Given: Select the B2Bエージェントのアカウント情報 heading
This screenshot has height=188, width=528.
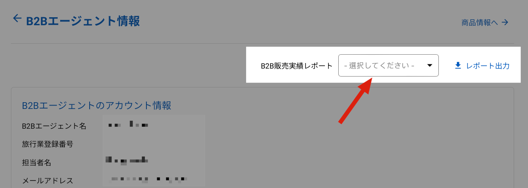Looking at the screenshot, I should pos(96,105).
